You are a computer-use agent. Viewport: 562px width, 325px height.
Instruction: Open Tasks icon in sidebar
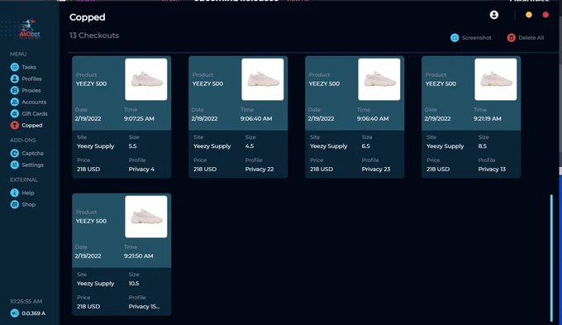click(15, 67)
